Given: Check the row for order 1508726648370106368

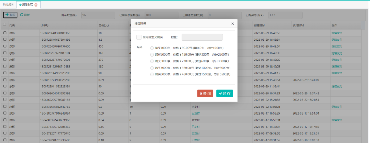Looking at the screenshot, I should click(x=5, y=33).
